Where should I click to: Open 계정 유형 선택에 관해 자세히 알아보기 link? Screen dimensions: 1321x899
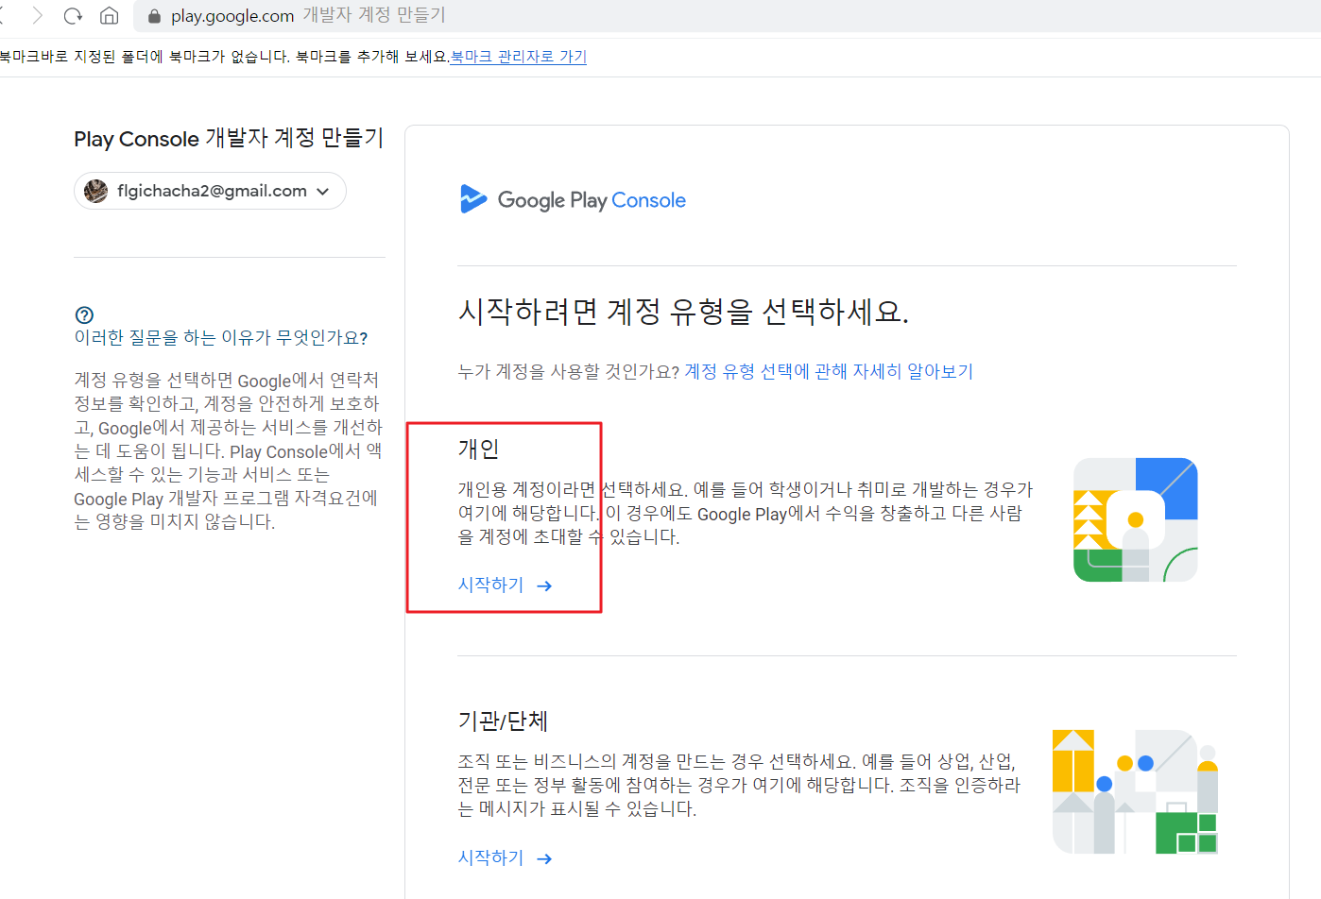829,371
